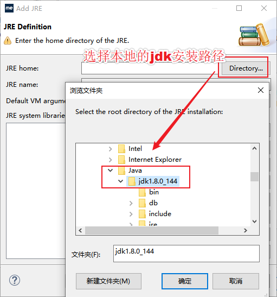Screen dimensions: 277x297
Task: Expand the Internet Explorer tree node
Action: (x=111, y=160)
